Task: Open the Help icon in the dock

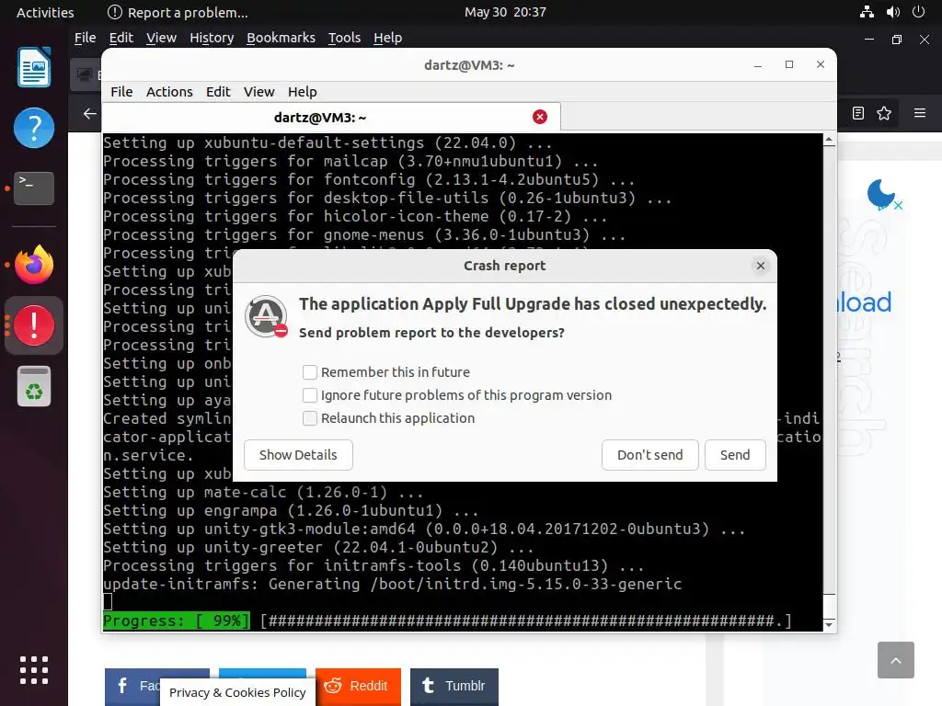Action: (x=34, y=127)
